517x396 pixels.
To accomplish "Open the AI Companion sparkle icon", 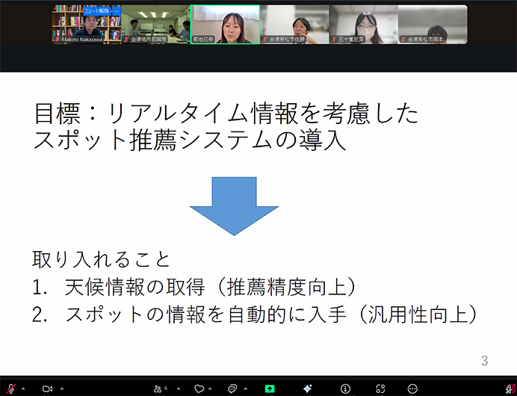I will pos(307,389).
